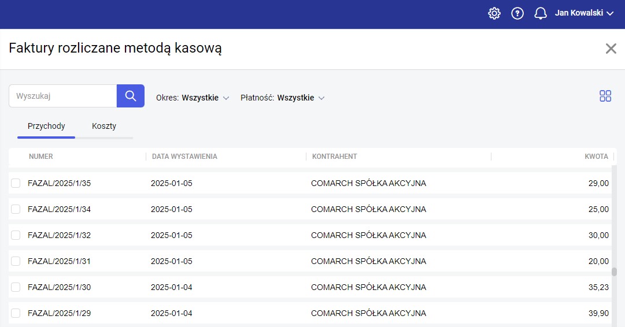Close the Faktury rozliczane metodą kasową panel
Viewport: 625px width, 327px height.
[611, 49]
